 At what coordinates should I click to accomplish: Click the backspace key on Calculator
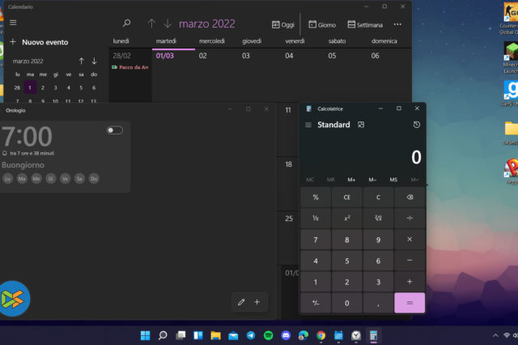[x=410, y=198]
